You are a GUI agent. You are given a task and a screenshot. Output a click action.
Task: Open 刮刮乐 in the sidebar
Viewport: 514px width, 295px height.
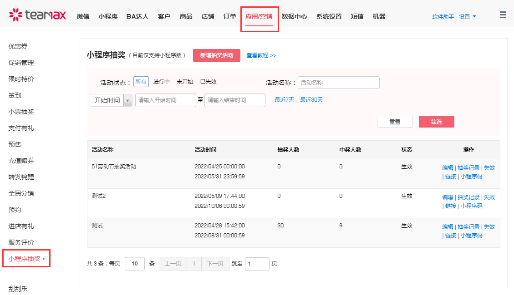tap(18, 289)
